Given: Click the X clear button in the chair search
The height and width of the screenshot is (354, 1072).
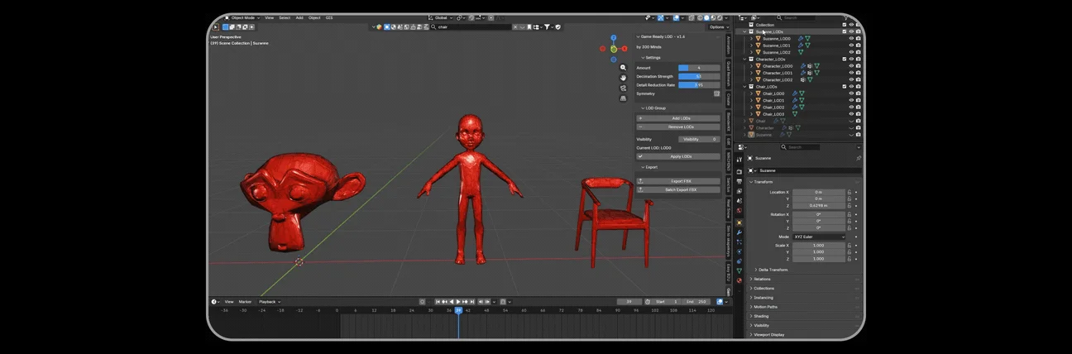Looking at the screenshot, I should point(515,26).
